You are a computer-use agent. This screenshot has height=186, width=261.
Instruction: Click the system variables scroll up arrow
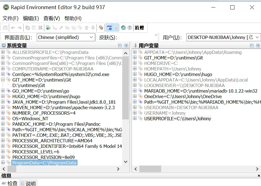[126, 53]
